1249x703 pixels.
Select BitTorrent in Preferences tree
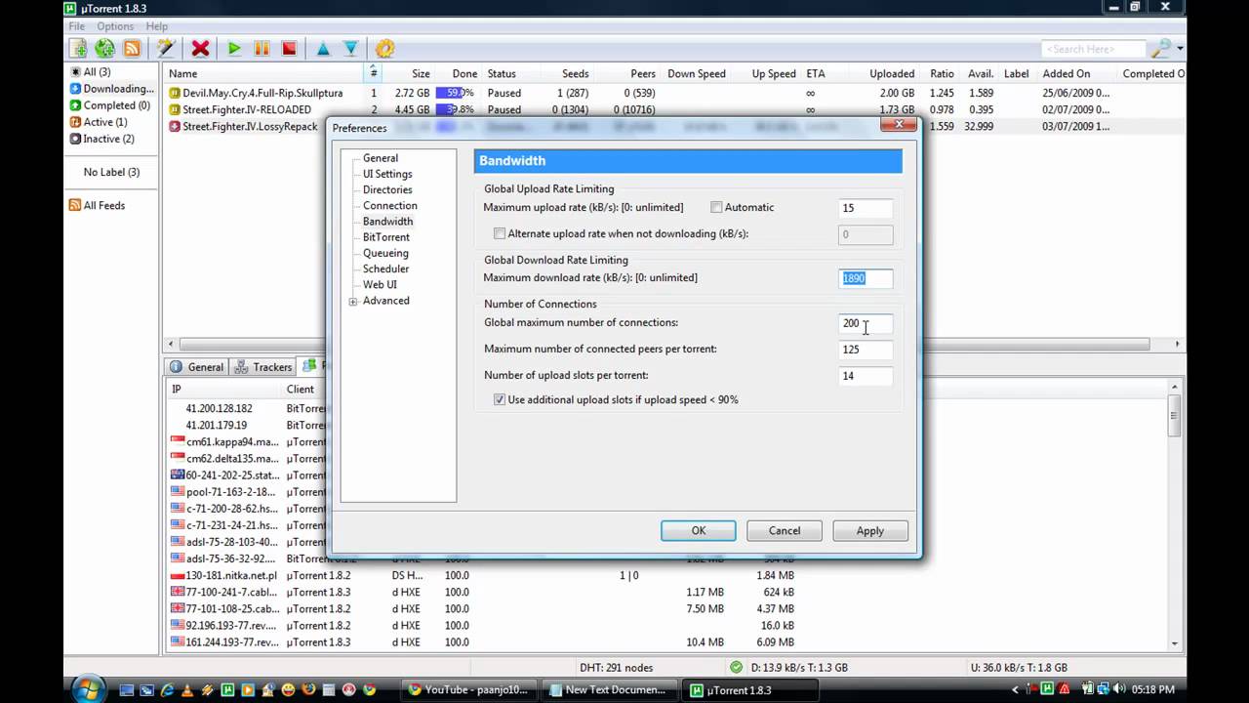point(386,237)
